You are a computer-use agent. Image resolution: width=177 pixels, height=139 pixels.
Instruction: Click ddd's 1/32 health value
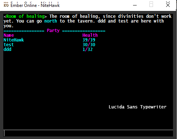pos(88,49)
